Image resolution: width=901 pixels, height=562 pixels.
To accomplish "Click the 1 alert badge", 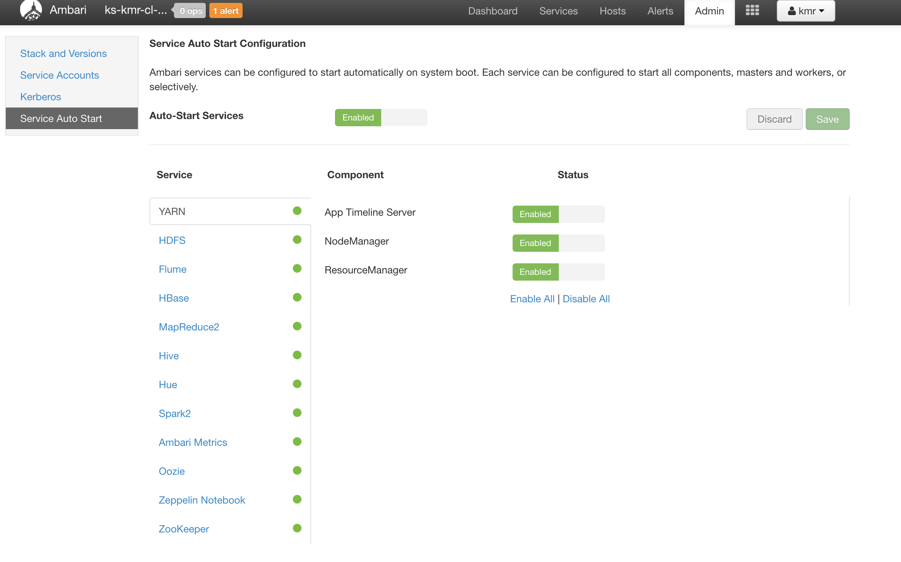I will tap(226, 10).
